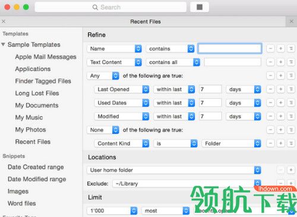Remove the None group row
Screen dimensions: 297x217
click(270, 130)
